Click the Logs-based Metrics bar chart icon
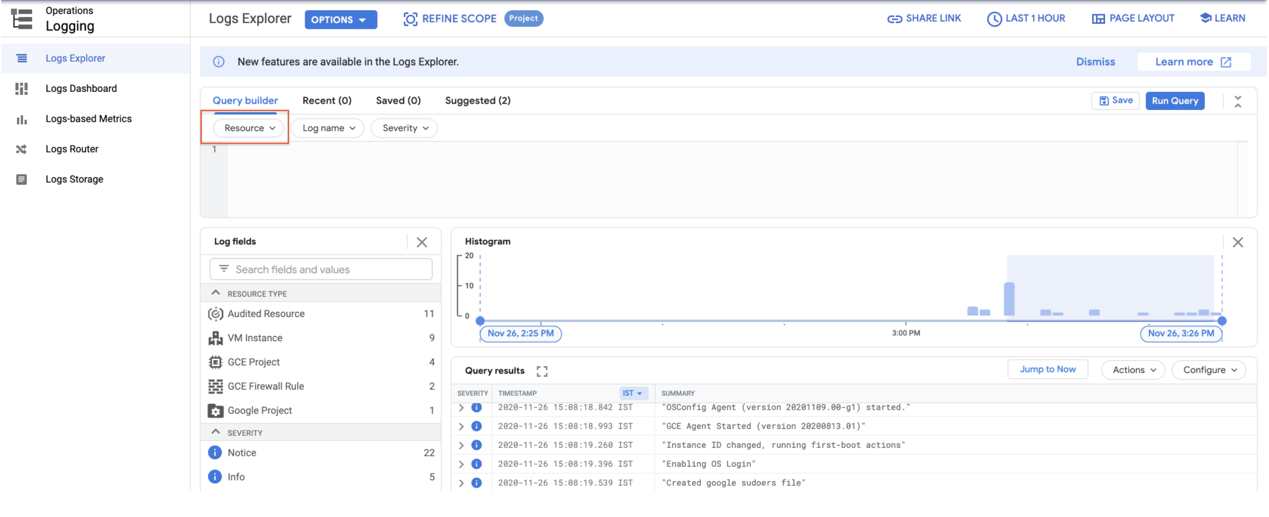 point(22,120)
